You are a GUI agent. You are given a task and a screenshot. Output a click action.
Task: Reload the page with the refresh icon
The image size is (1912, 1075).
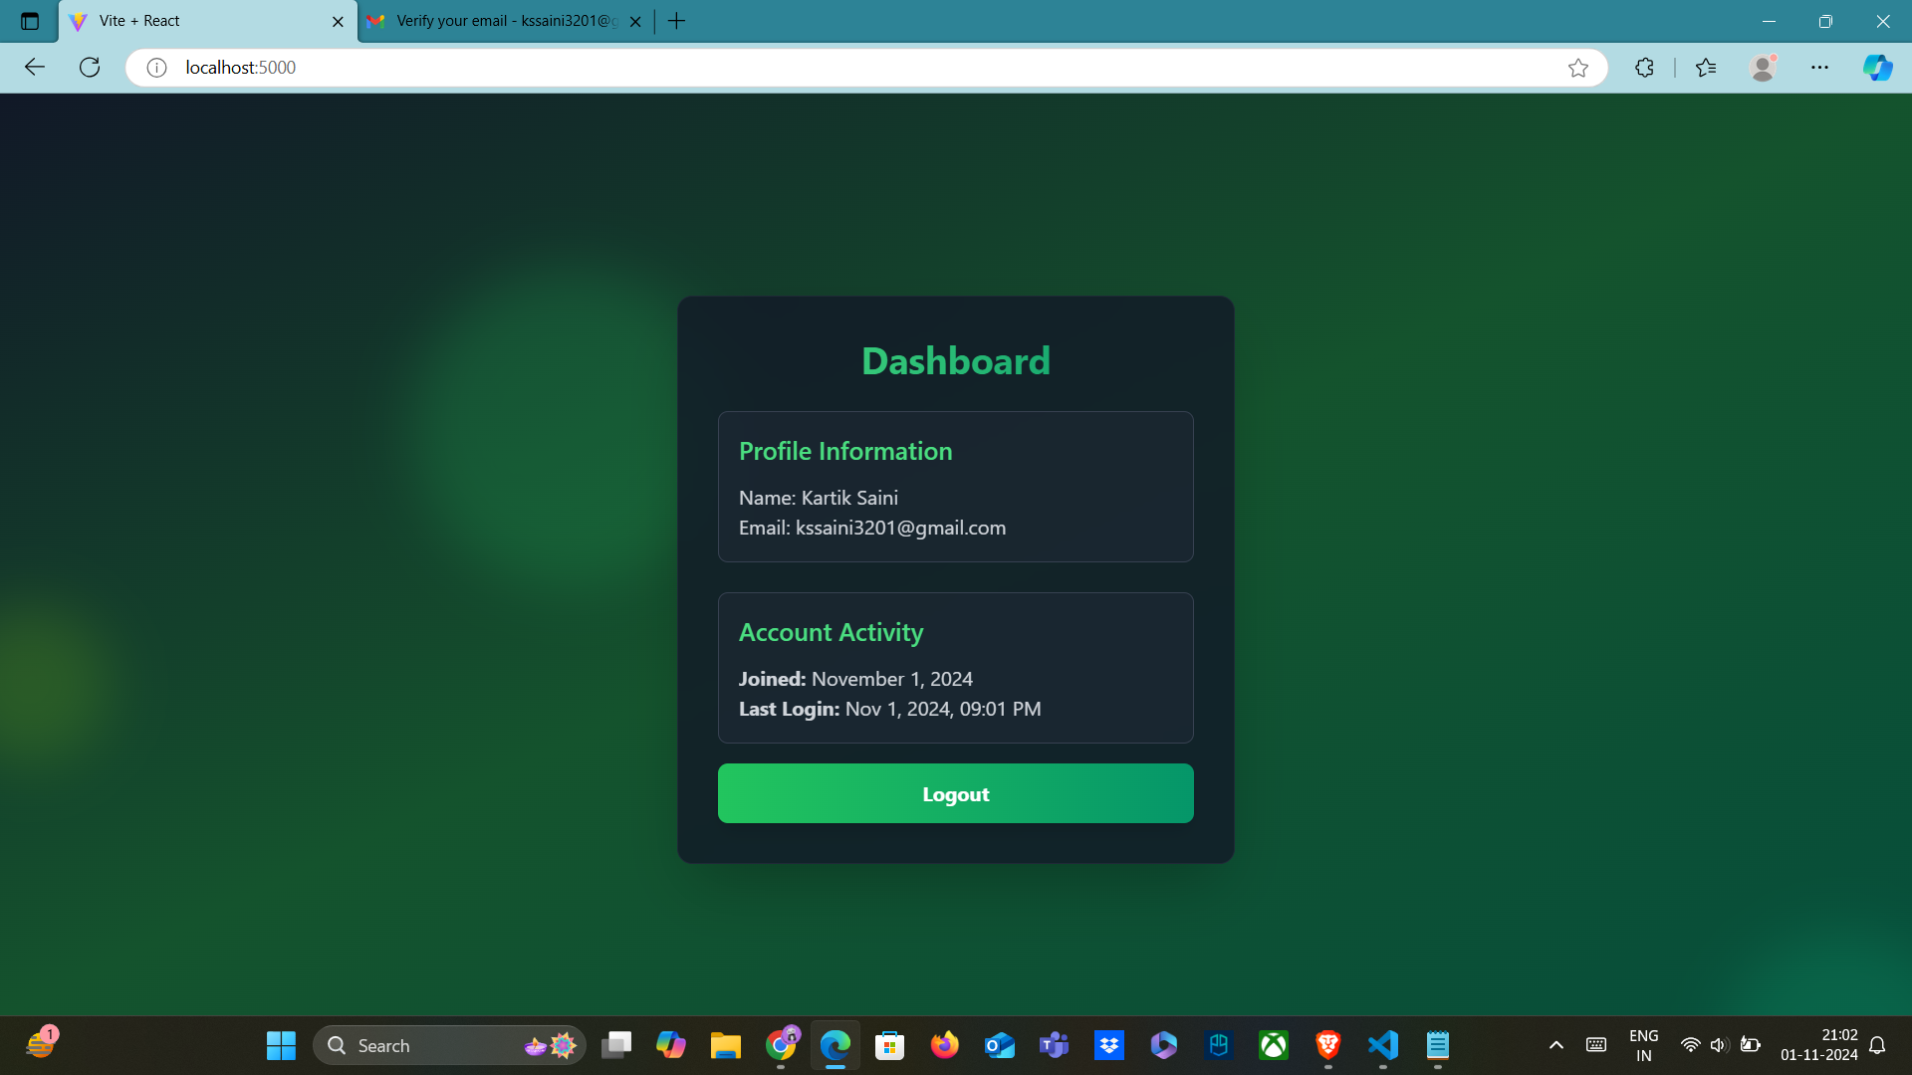pos(90,68)
